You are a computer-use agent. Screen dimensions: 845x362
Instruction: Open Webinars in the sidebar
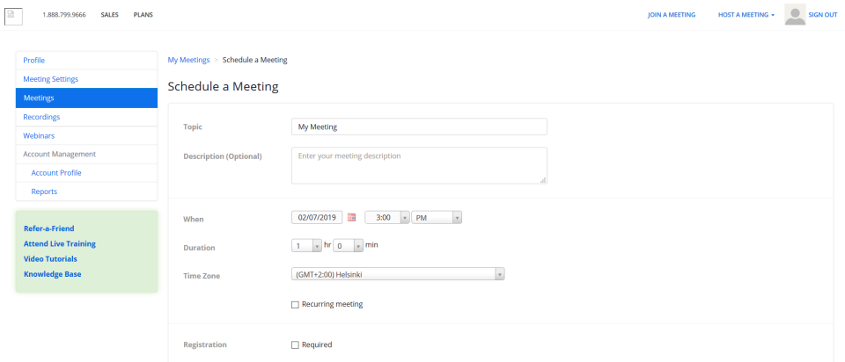(x=87, y=135)
